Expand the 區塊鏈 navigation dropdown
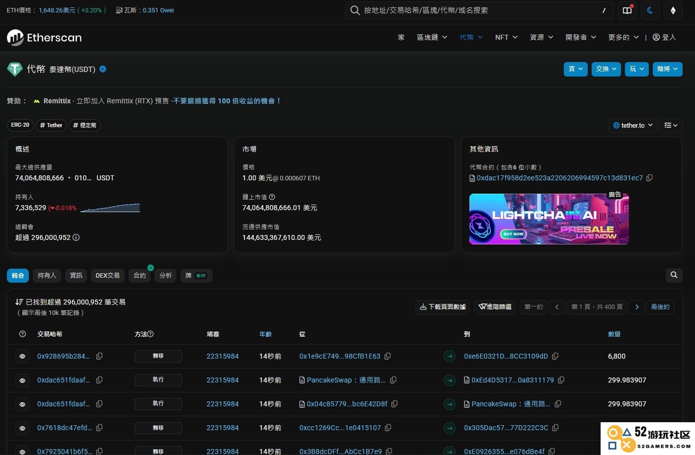695x455 pixels. click(432, 37)
